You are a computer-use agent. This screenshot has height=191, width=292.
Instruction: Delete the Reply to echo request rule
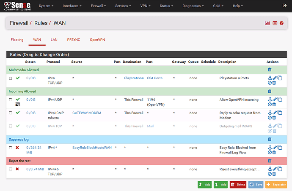[x=274, y=118]
